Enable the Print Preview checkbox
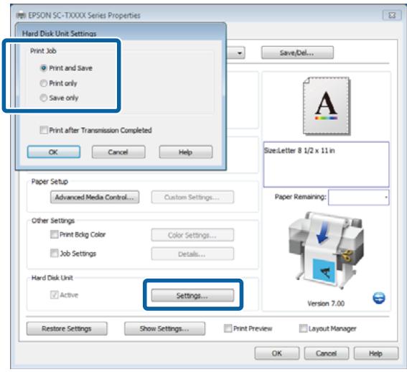Image resolution: width=407 pixels, height=372 pixels. tap(228, 328)
